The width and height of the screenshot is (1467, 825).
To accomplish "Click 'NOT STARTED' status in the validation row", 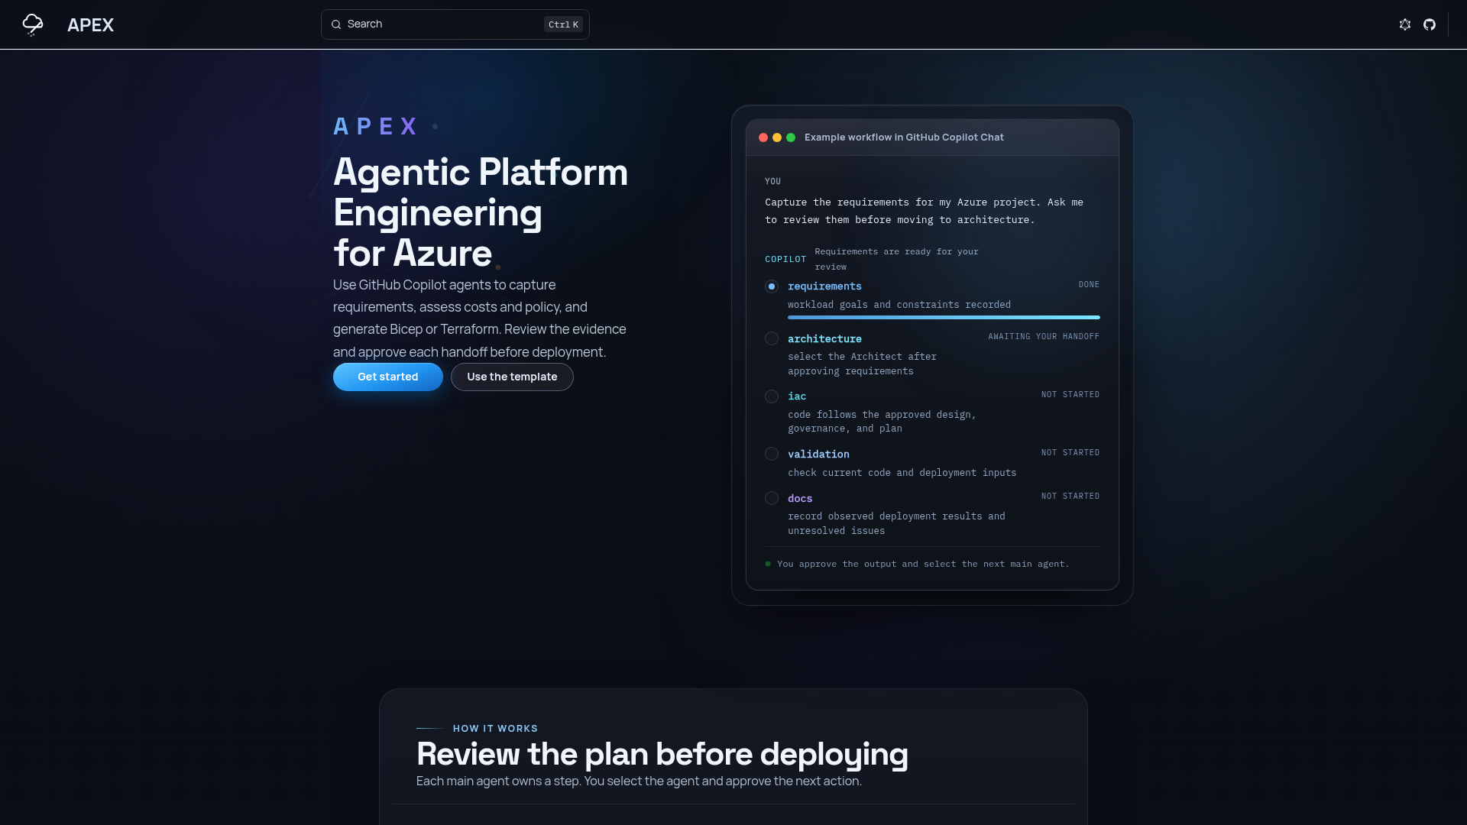I will pyautogui.click(x=1070, y=452).
